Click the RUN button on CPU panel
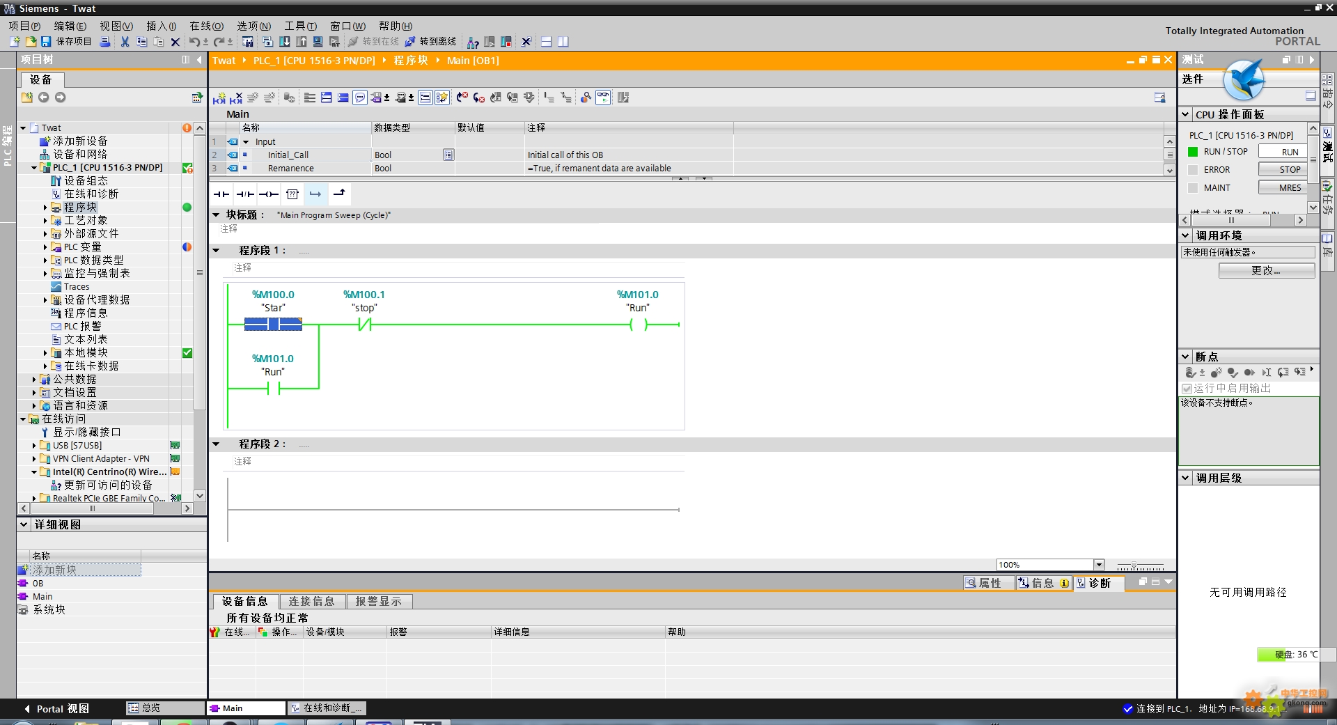 (x=1283, y=152)
